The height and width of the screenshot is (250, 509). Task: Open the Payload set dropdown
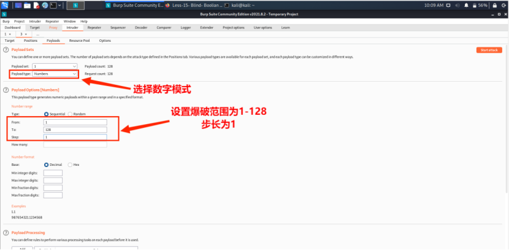coord(55,66)
